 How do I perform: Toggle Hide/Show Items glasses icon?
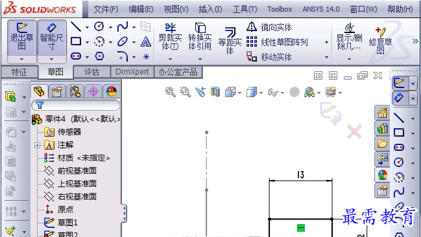click(273, 93)
